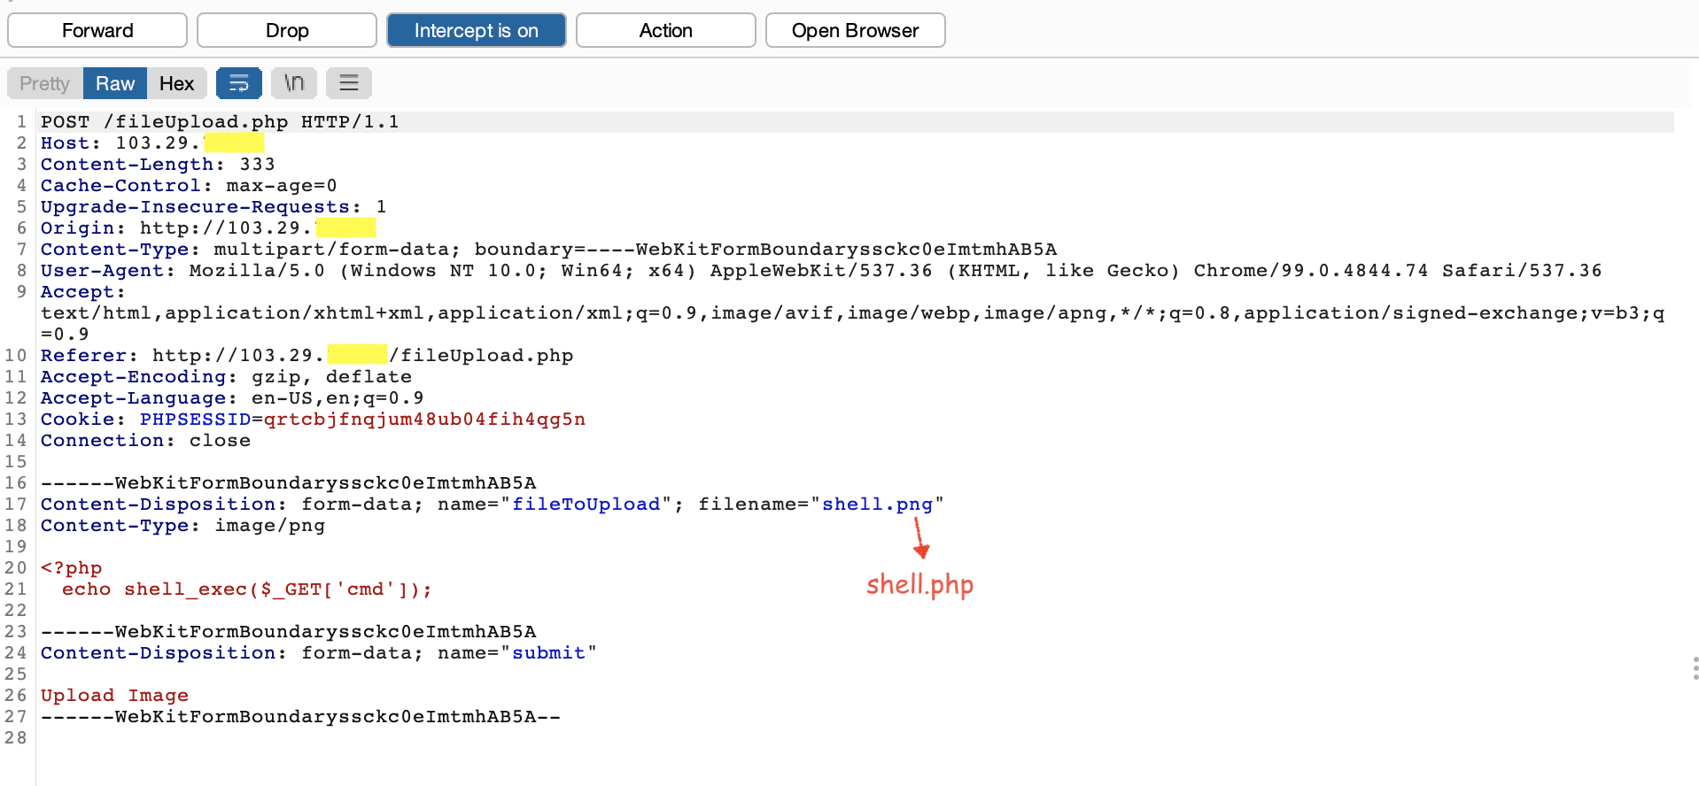Switch to the Pretty view tab
Viewport: 1699px width, 786px height.
(x=45, y=83)
